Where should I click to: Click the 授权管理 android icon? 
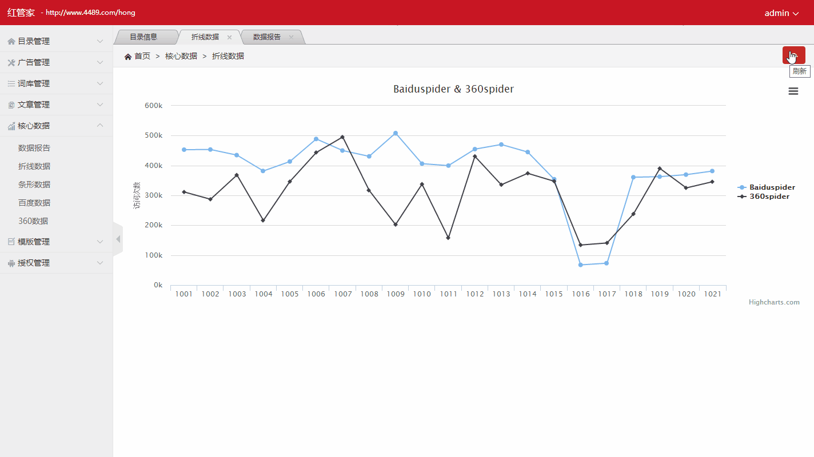coord(11,263)
